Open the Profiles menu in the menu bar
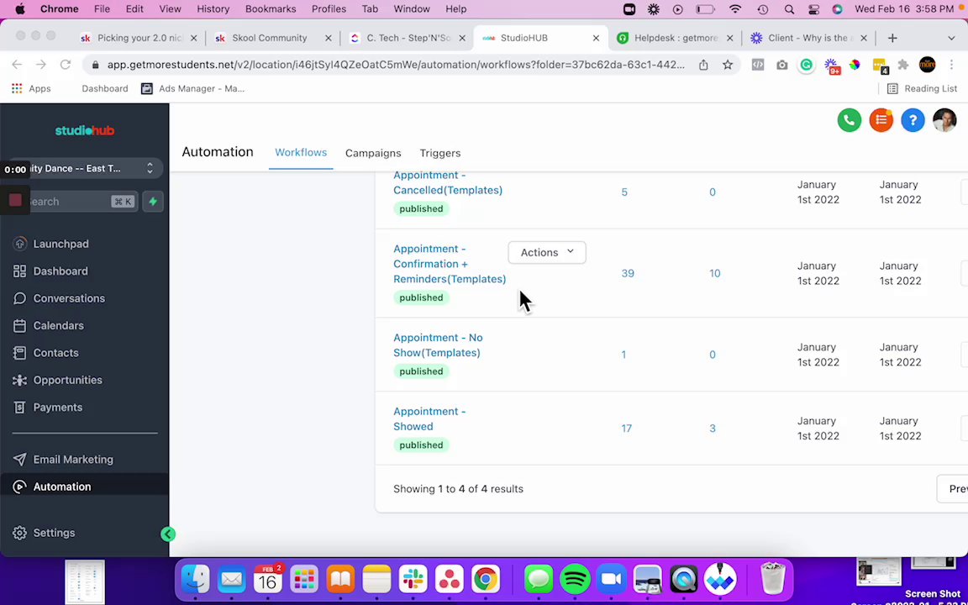Screen dimensions: 968x605 coord(329,9)
